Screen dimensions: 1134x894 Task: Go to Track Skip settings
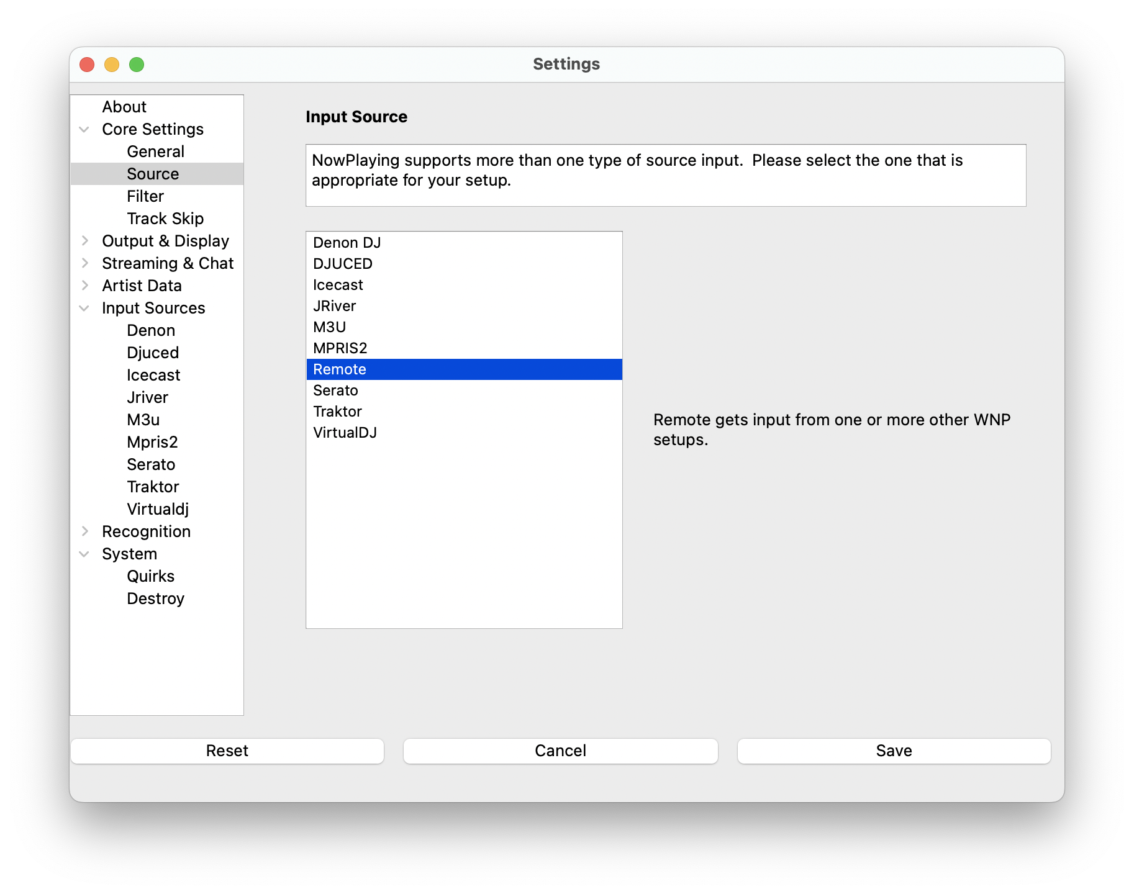[x=165, y=219]
